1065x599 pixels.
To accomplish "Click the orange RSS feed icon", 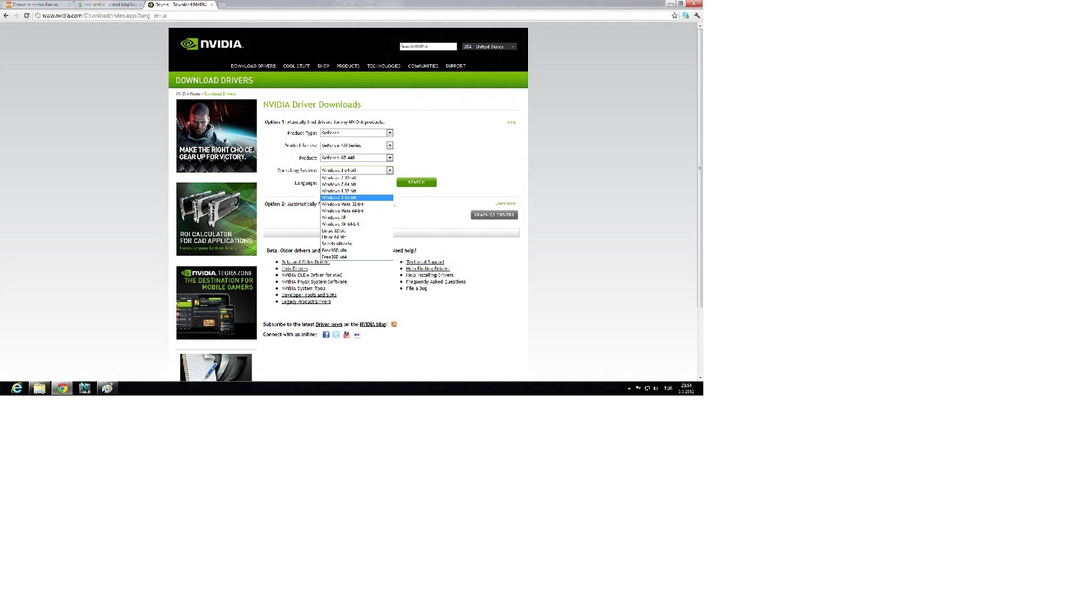I will point(394,324).
